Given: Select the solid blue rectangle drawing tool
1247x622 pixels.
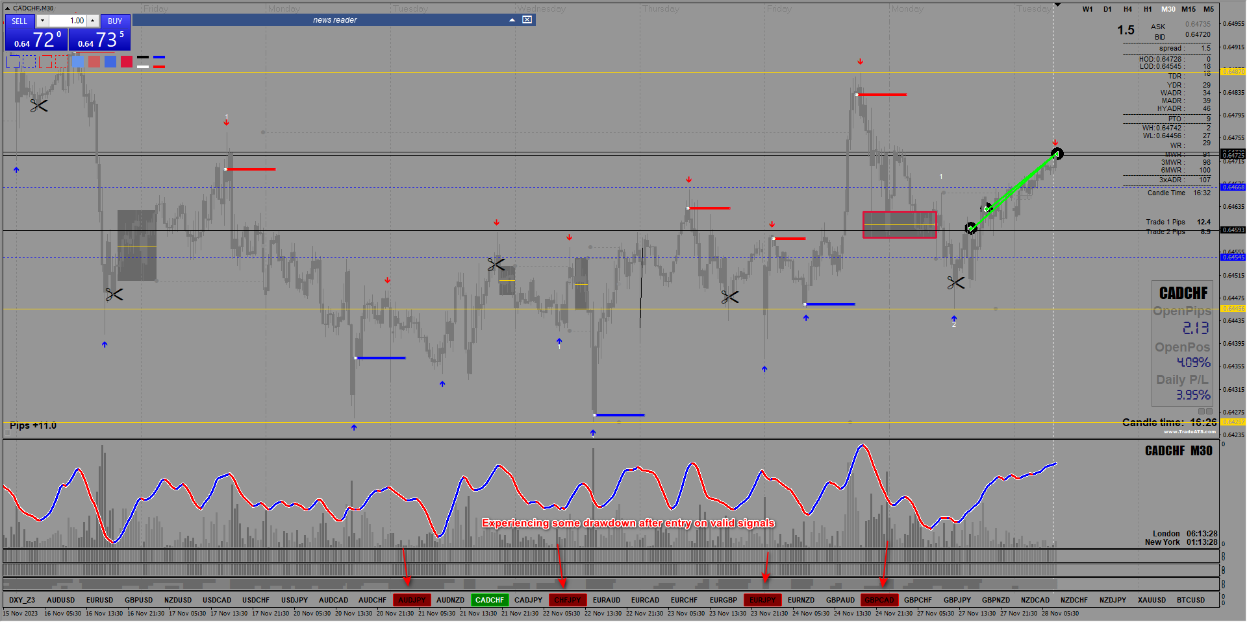Looking at the screenshot, I should [x=13, y=62].
